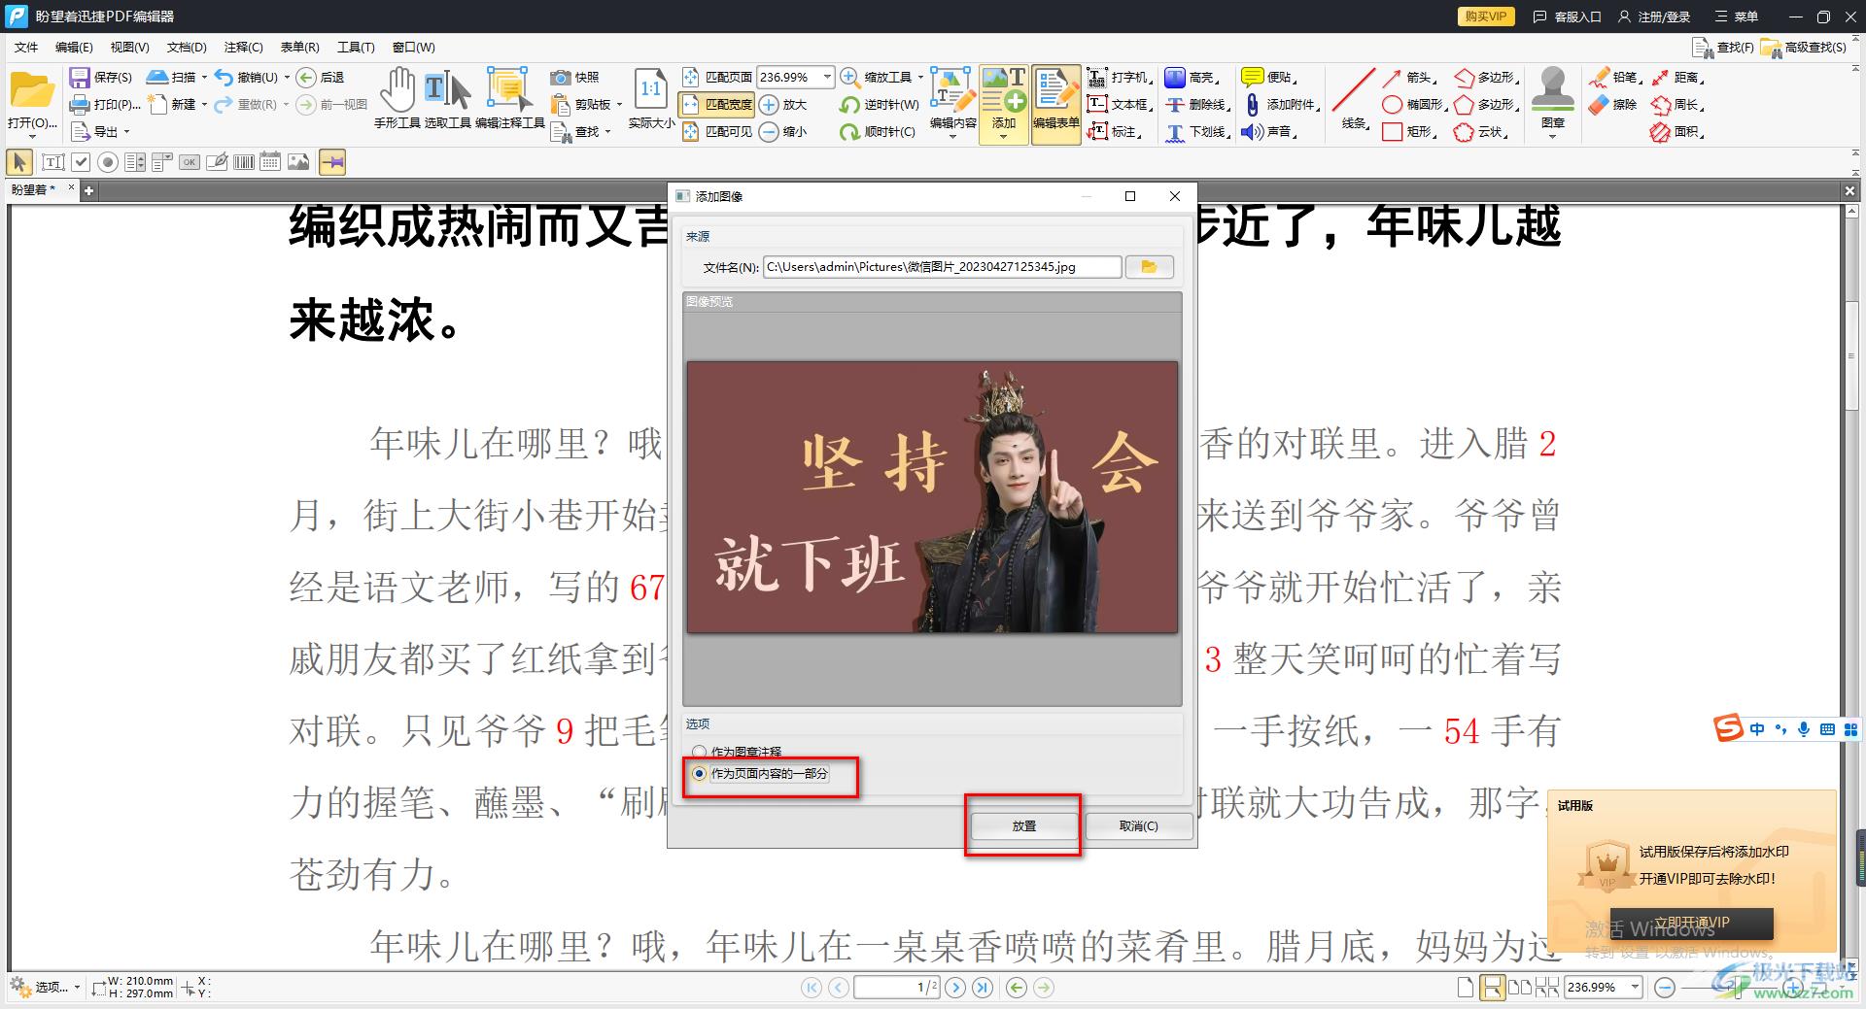Click the 购买VIP button

click(x=1486, y=17)
